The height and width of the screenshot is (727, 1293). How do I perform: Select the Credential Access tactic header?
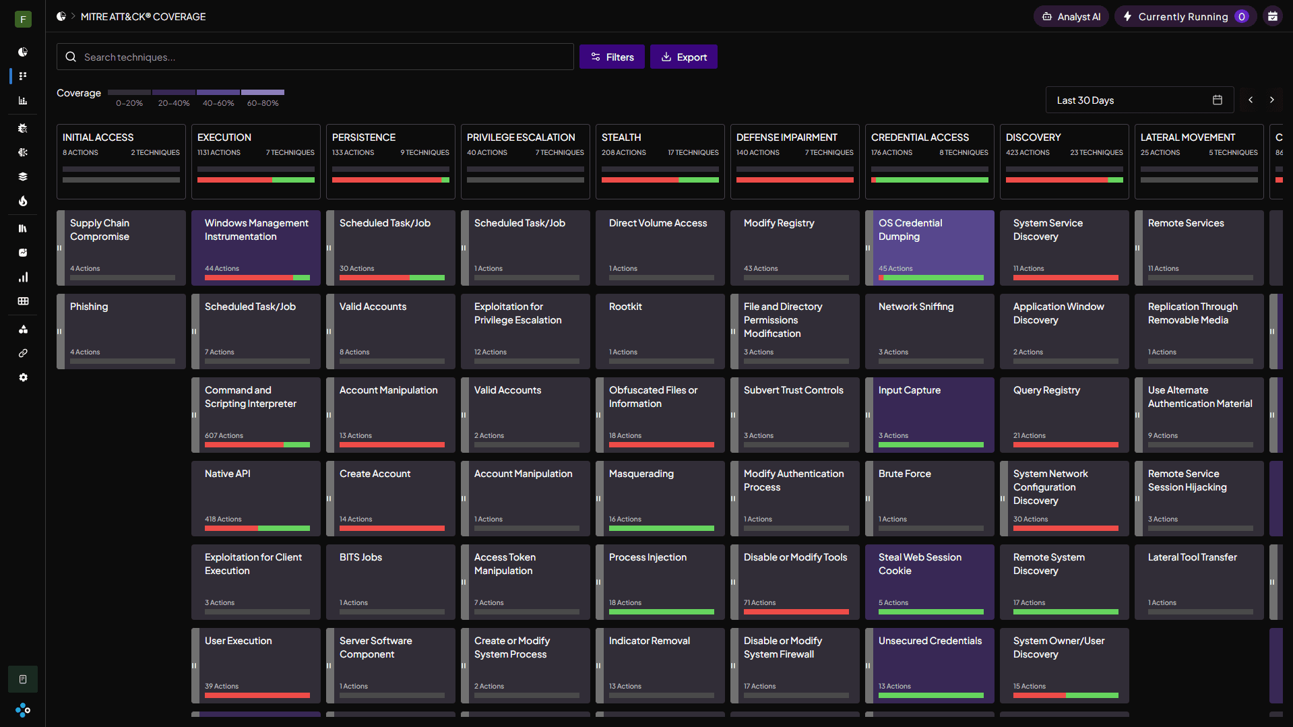coord(930,162)
